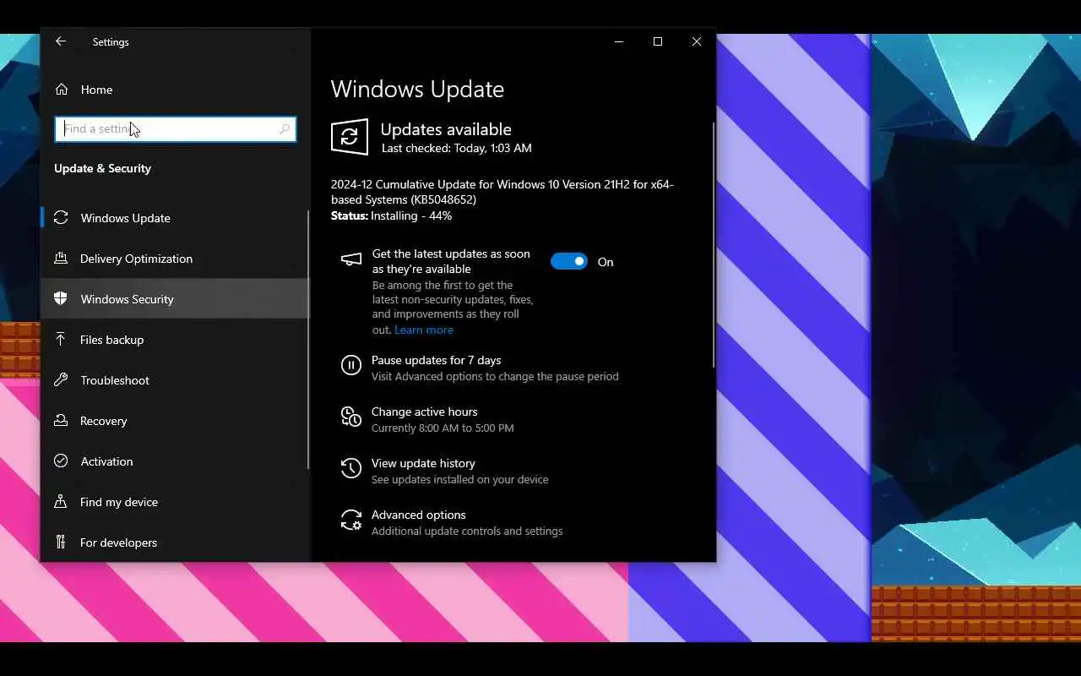
Task: Click the KB5048652 cumulative update title
Action: click(x=502, y=192)
